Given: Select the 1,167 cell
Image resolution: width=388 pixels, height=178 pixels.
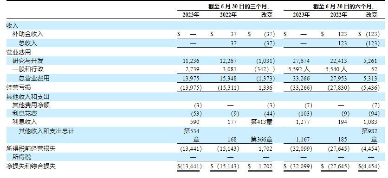Looking at the screenshot, I should (303, 140).
